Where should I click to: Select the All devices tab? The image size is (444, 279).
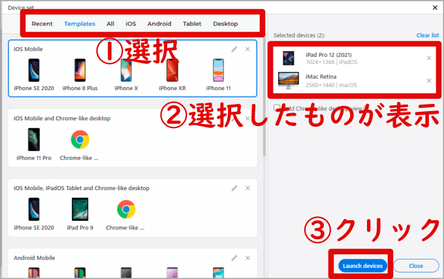coord(110,24)
